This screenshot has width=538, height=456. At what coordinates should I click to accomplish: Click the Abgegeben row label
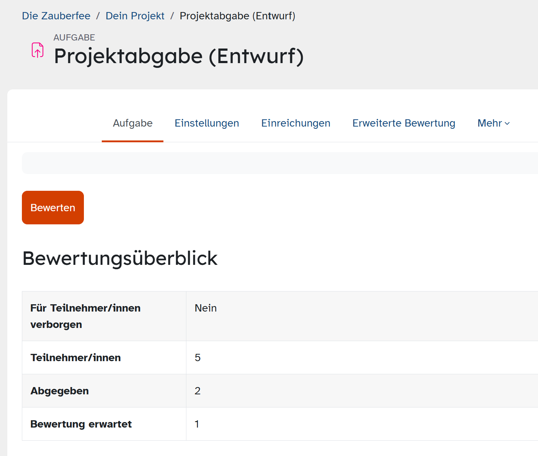pyautogui.click(x=60, y=391)
